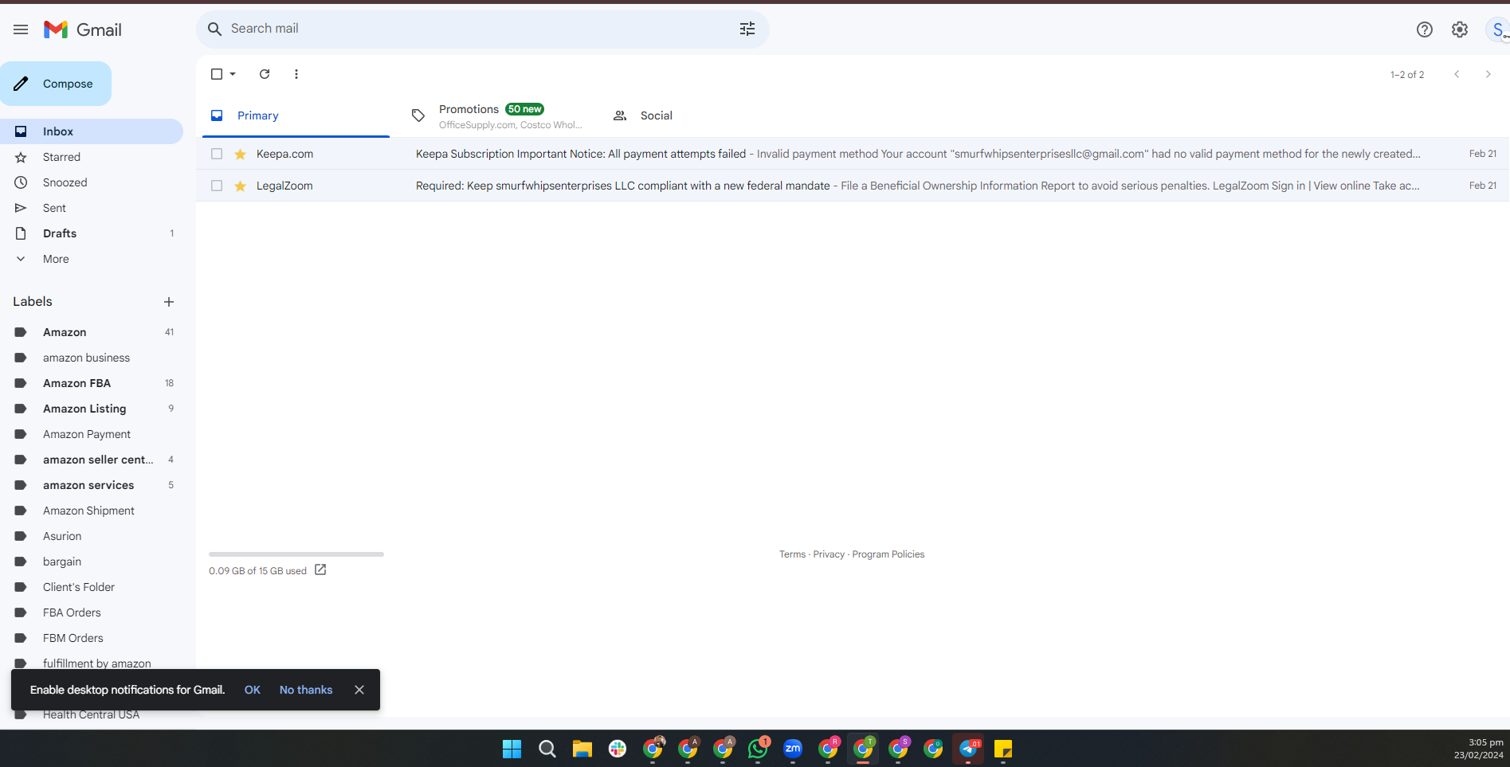Click in the Search mail field

point(482,29)
